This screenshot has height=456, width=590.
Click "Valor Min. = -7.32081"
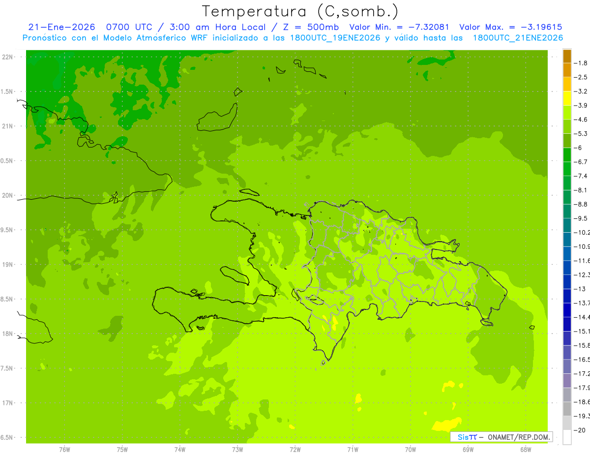click(x=399, y=28)
